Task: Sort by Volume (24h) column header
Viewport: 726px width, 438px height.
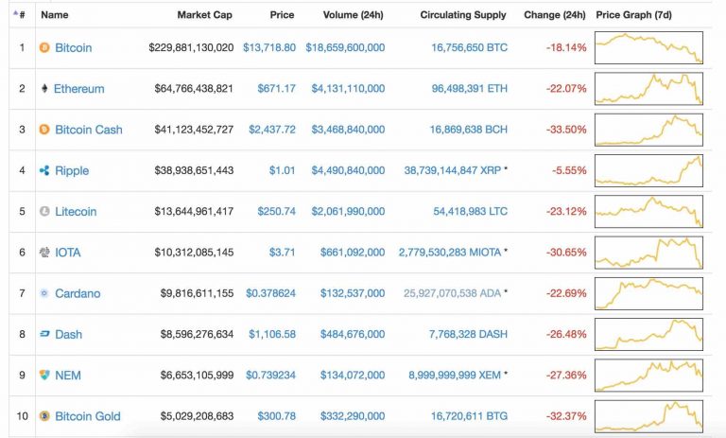Action: (x=344, y=15)
